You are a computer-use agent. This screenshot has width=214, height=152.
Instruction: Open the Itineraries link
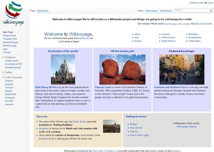193,34
